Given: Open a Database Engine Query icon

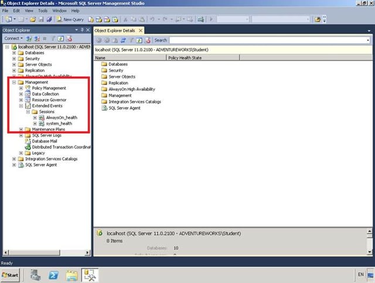Looking at the screenshot, I should click(x=91, y=19).
